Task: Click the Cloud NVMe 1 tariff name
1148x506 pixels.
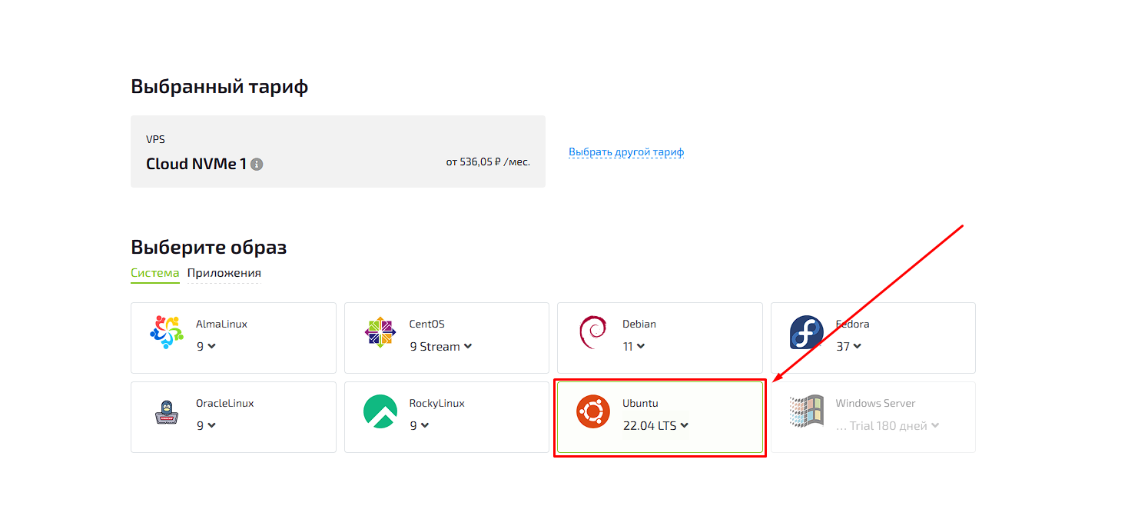Action: 196,164
